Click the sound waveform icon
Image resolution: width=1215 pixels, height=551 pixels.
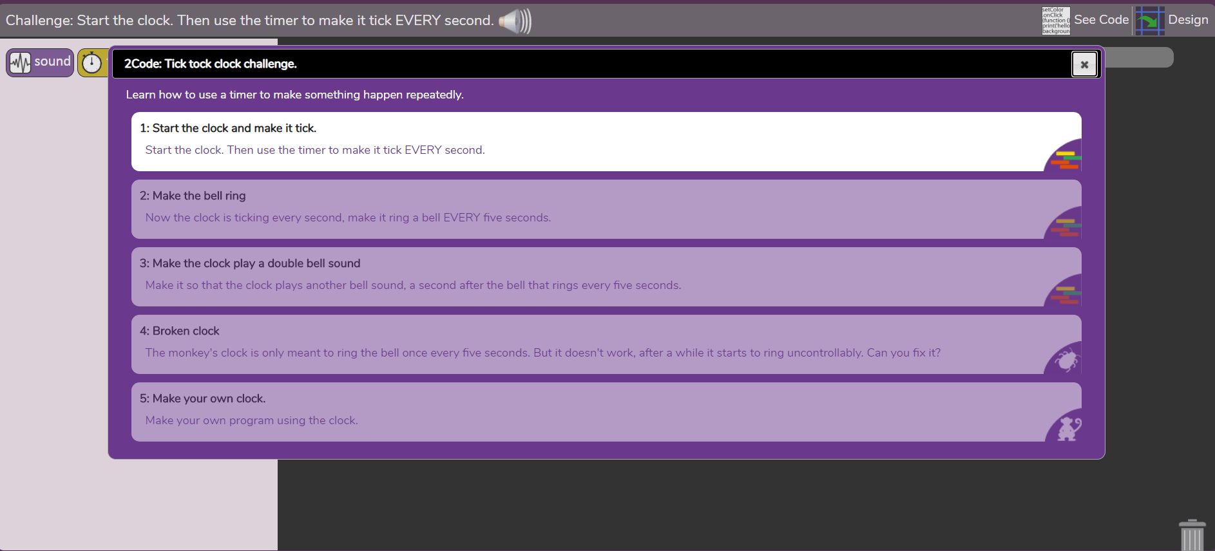coord(20,62)
